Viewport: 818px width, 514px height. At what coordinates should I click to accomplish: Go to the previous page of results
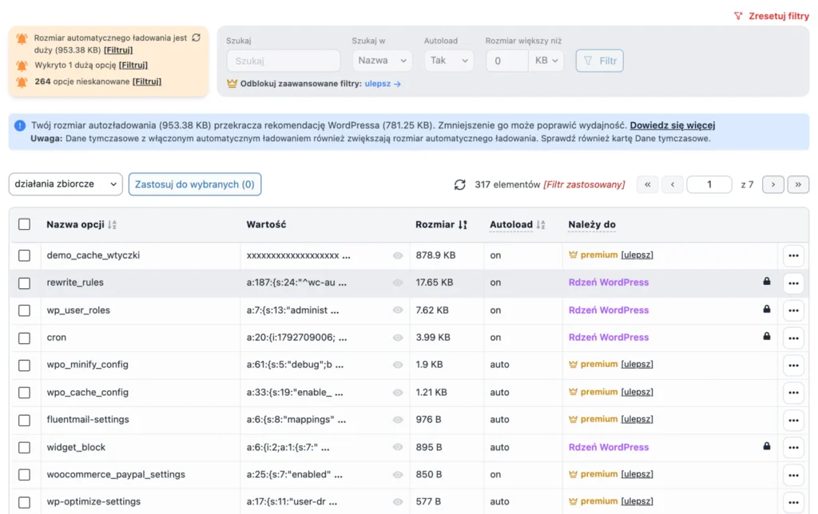click(x=673, y=184)
